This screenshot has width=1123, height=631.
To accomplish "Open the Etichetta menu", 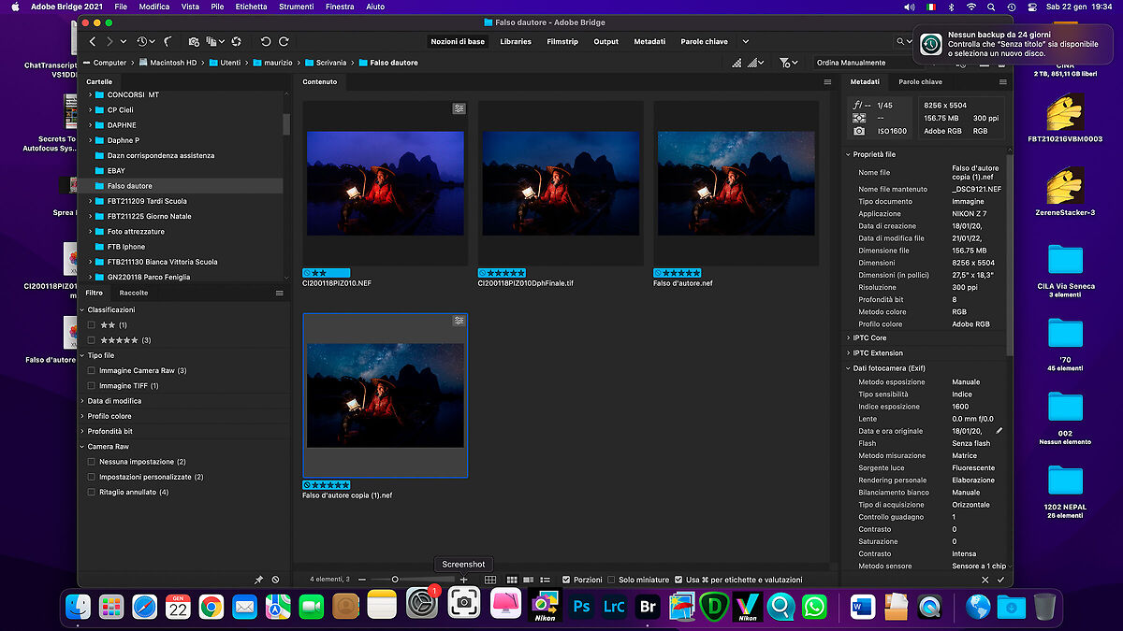I will 251,7.
